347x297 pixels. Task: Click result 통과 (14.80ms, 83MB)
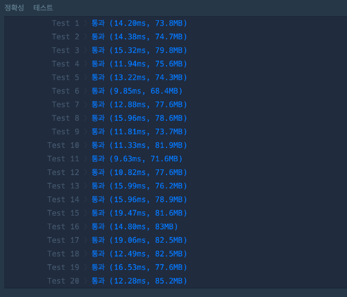135,227
